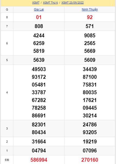Open the Ninh Thuận province link
116x164 pixels.
point(90,10)
